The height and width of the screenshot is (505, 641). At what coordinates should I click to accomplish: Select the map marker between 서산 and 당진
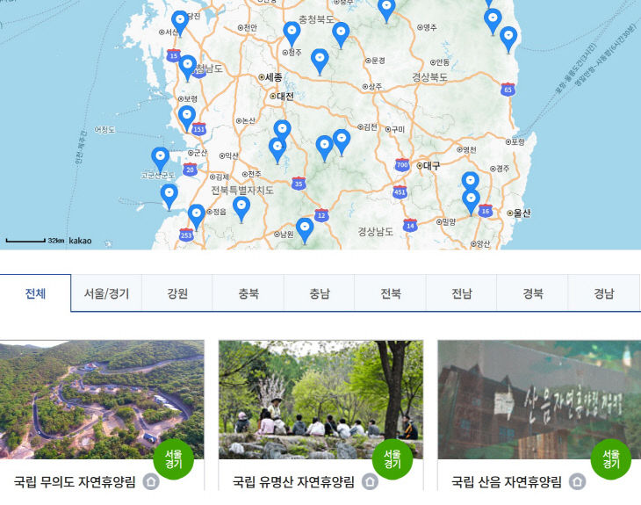[180, 23]
